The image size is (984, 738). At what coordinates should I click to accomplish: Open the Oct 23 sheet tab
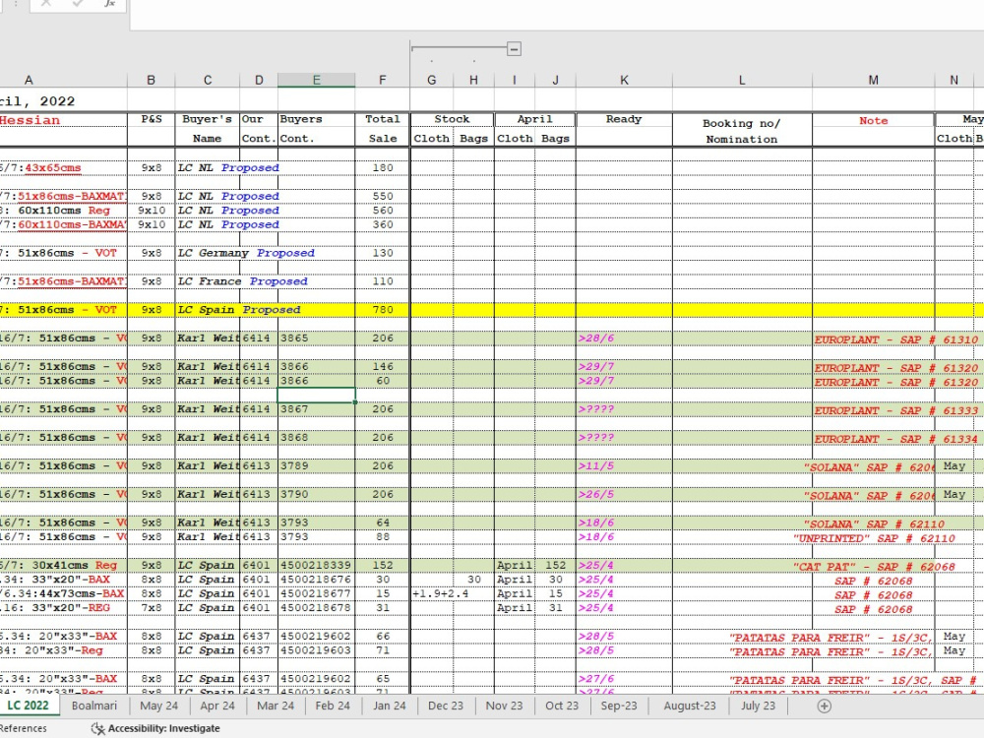tap(562, 706)
